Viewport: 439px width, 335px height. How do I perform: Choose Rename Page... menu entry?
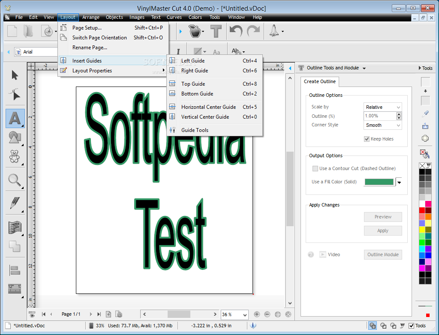(x=113, y=48)
